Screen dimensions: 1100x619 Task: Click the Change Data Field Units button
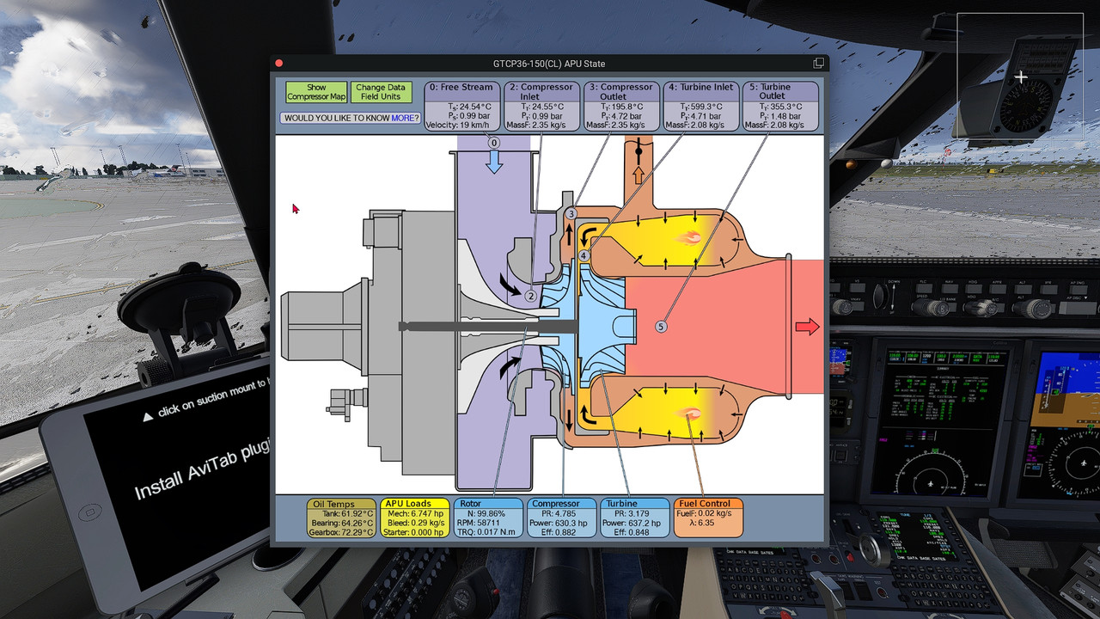click(x=381, y=92)
